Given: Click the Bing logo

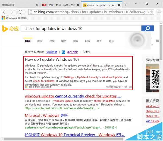Looking at the screenshot, I should [10, 29].
